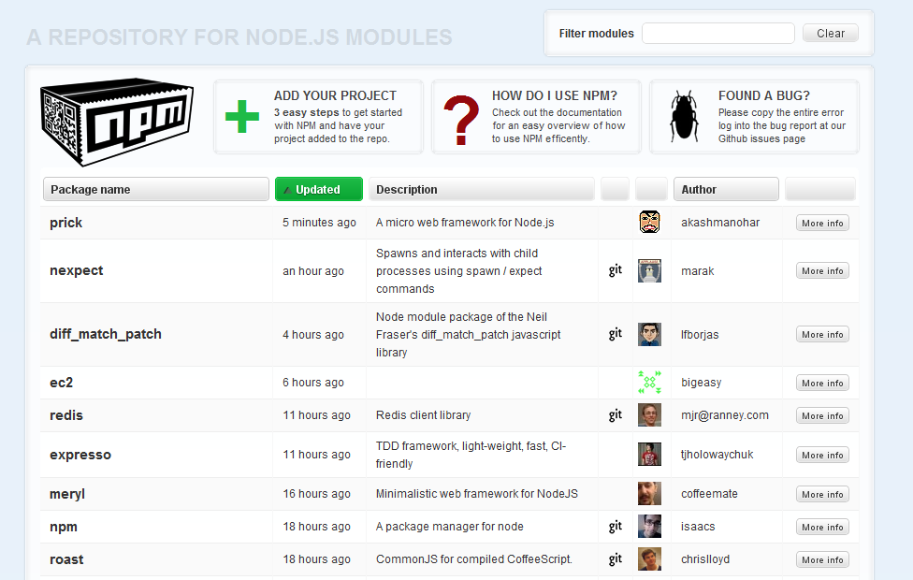The height and width of the screenshot is (580, 913).
Task: Open More info for npm
Action: pos(822,527)
